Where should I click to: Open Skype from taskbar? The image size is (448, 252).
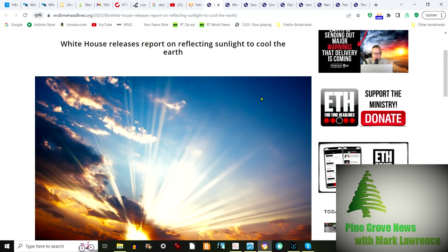tap(308, 246)
